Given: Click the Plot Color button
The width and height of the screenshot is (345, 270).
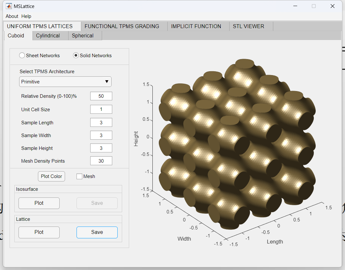Looking at the screenshot, I should [51, 176].
